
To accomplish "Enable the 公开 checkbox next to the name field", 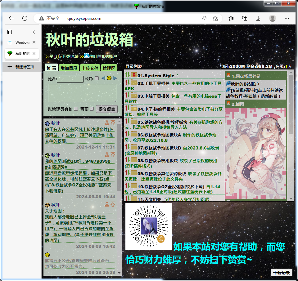I will point(97,78).
